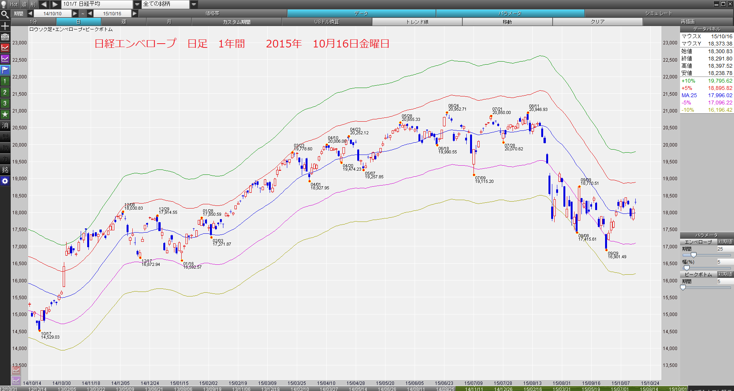Click the chart title ロウソク足+エンベロープ+ピークボトム
Viewport: 734px width, 391px height.
71,29
